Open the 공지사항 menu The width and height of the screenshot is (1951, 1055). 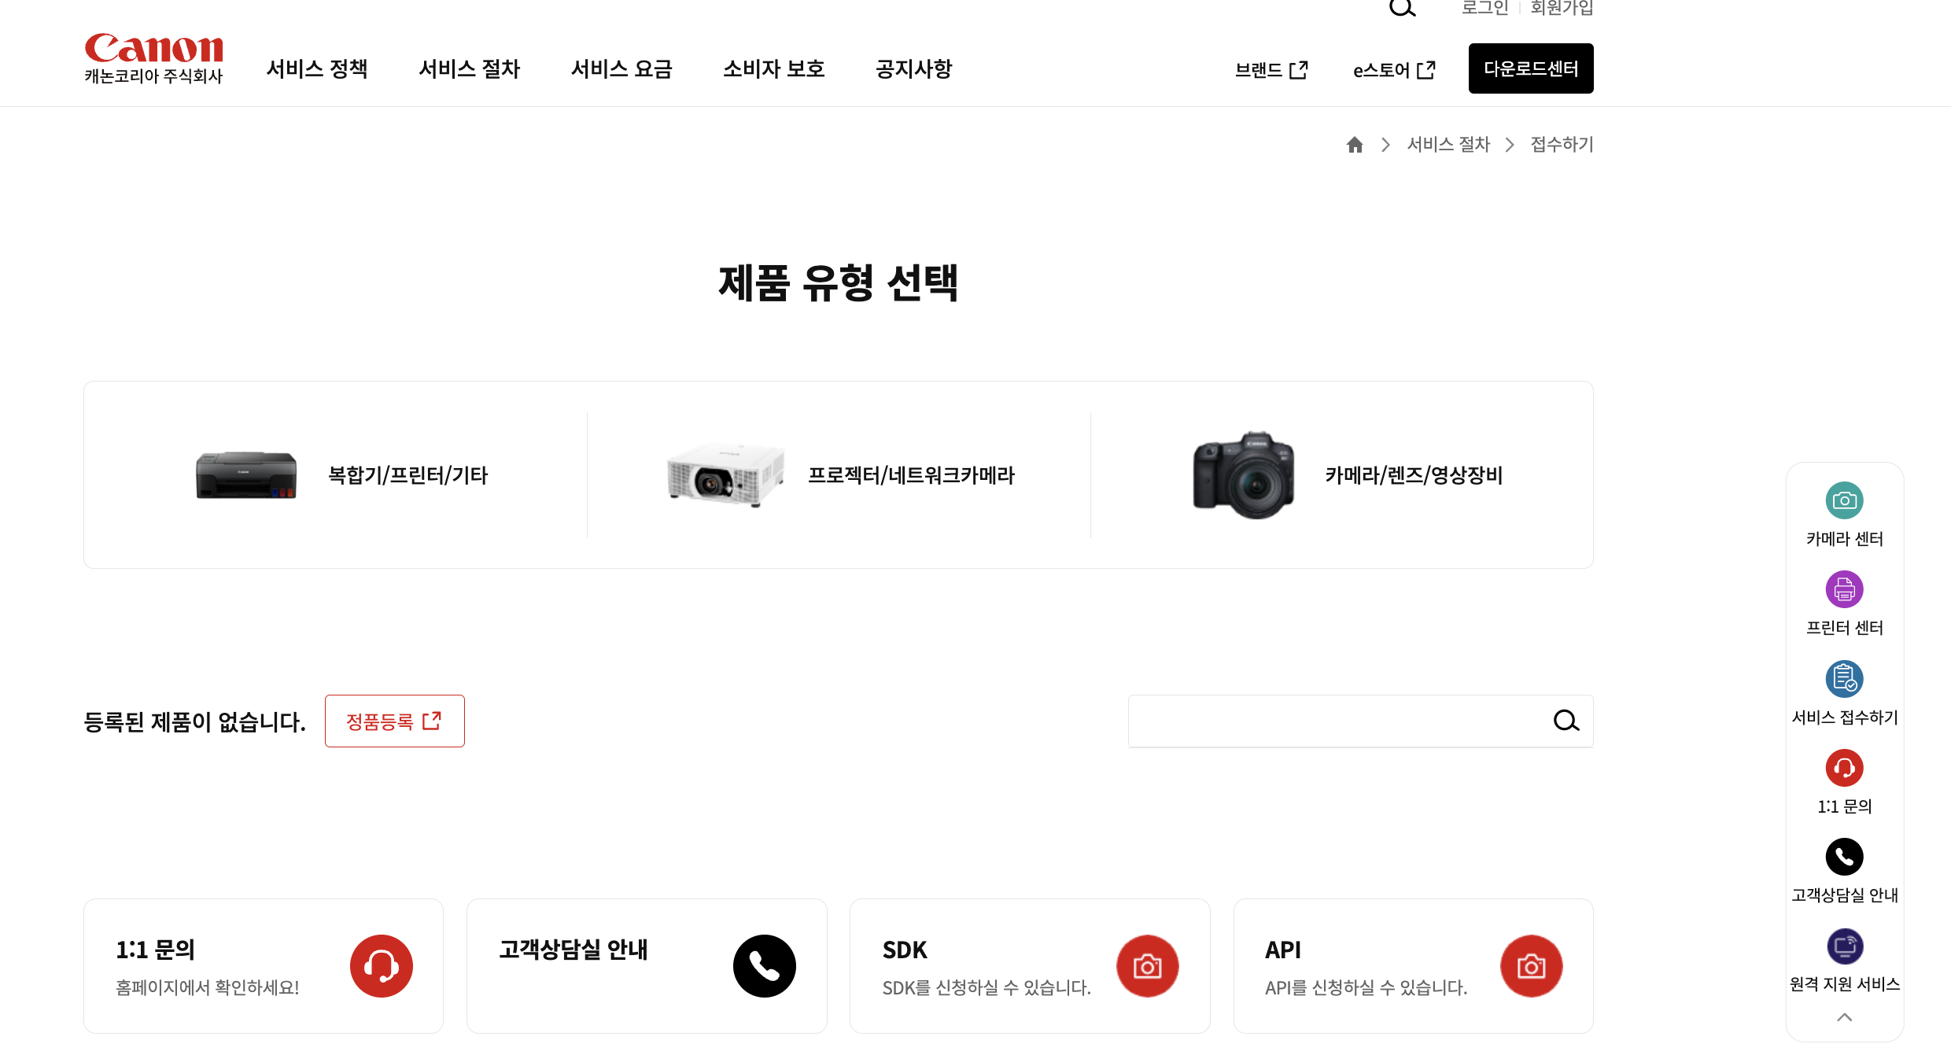913,69
